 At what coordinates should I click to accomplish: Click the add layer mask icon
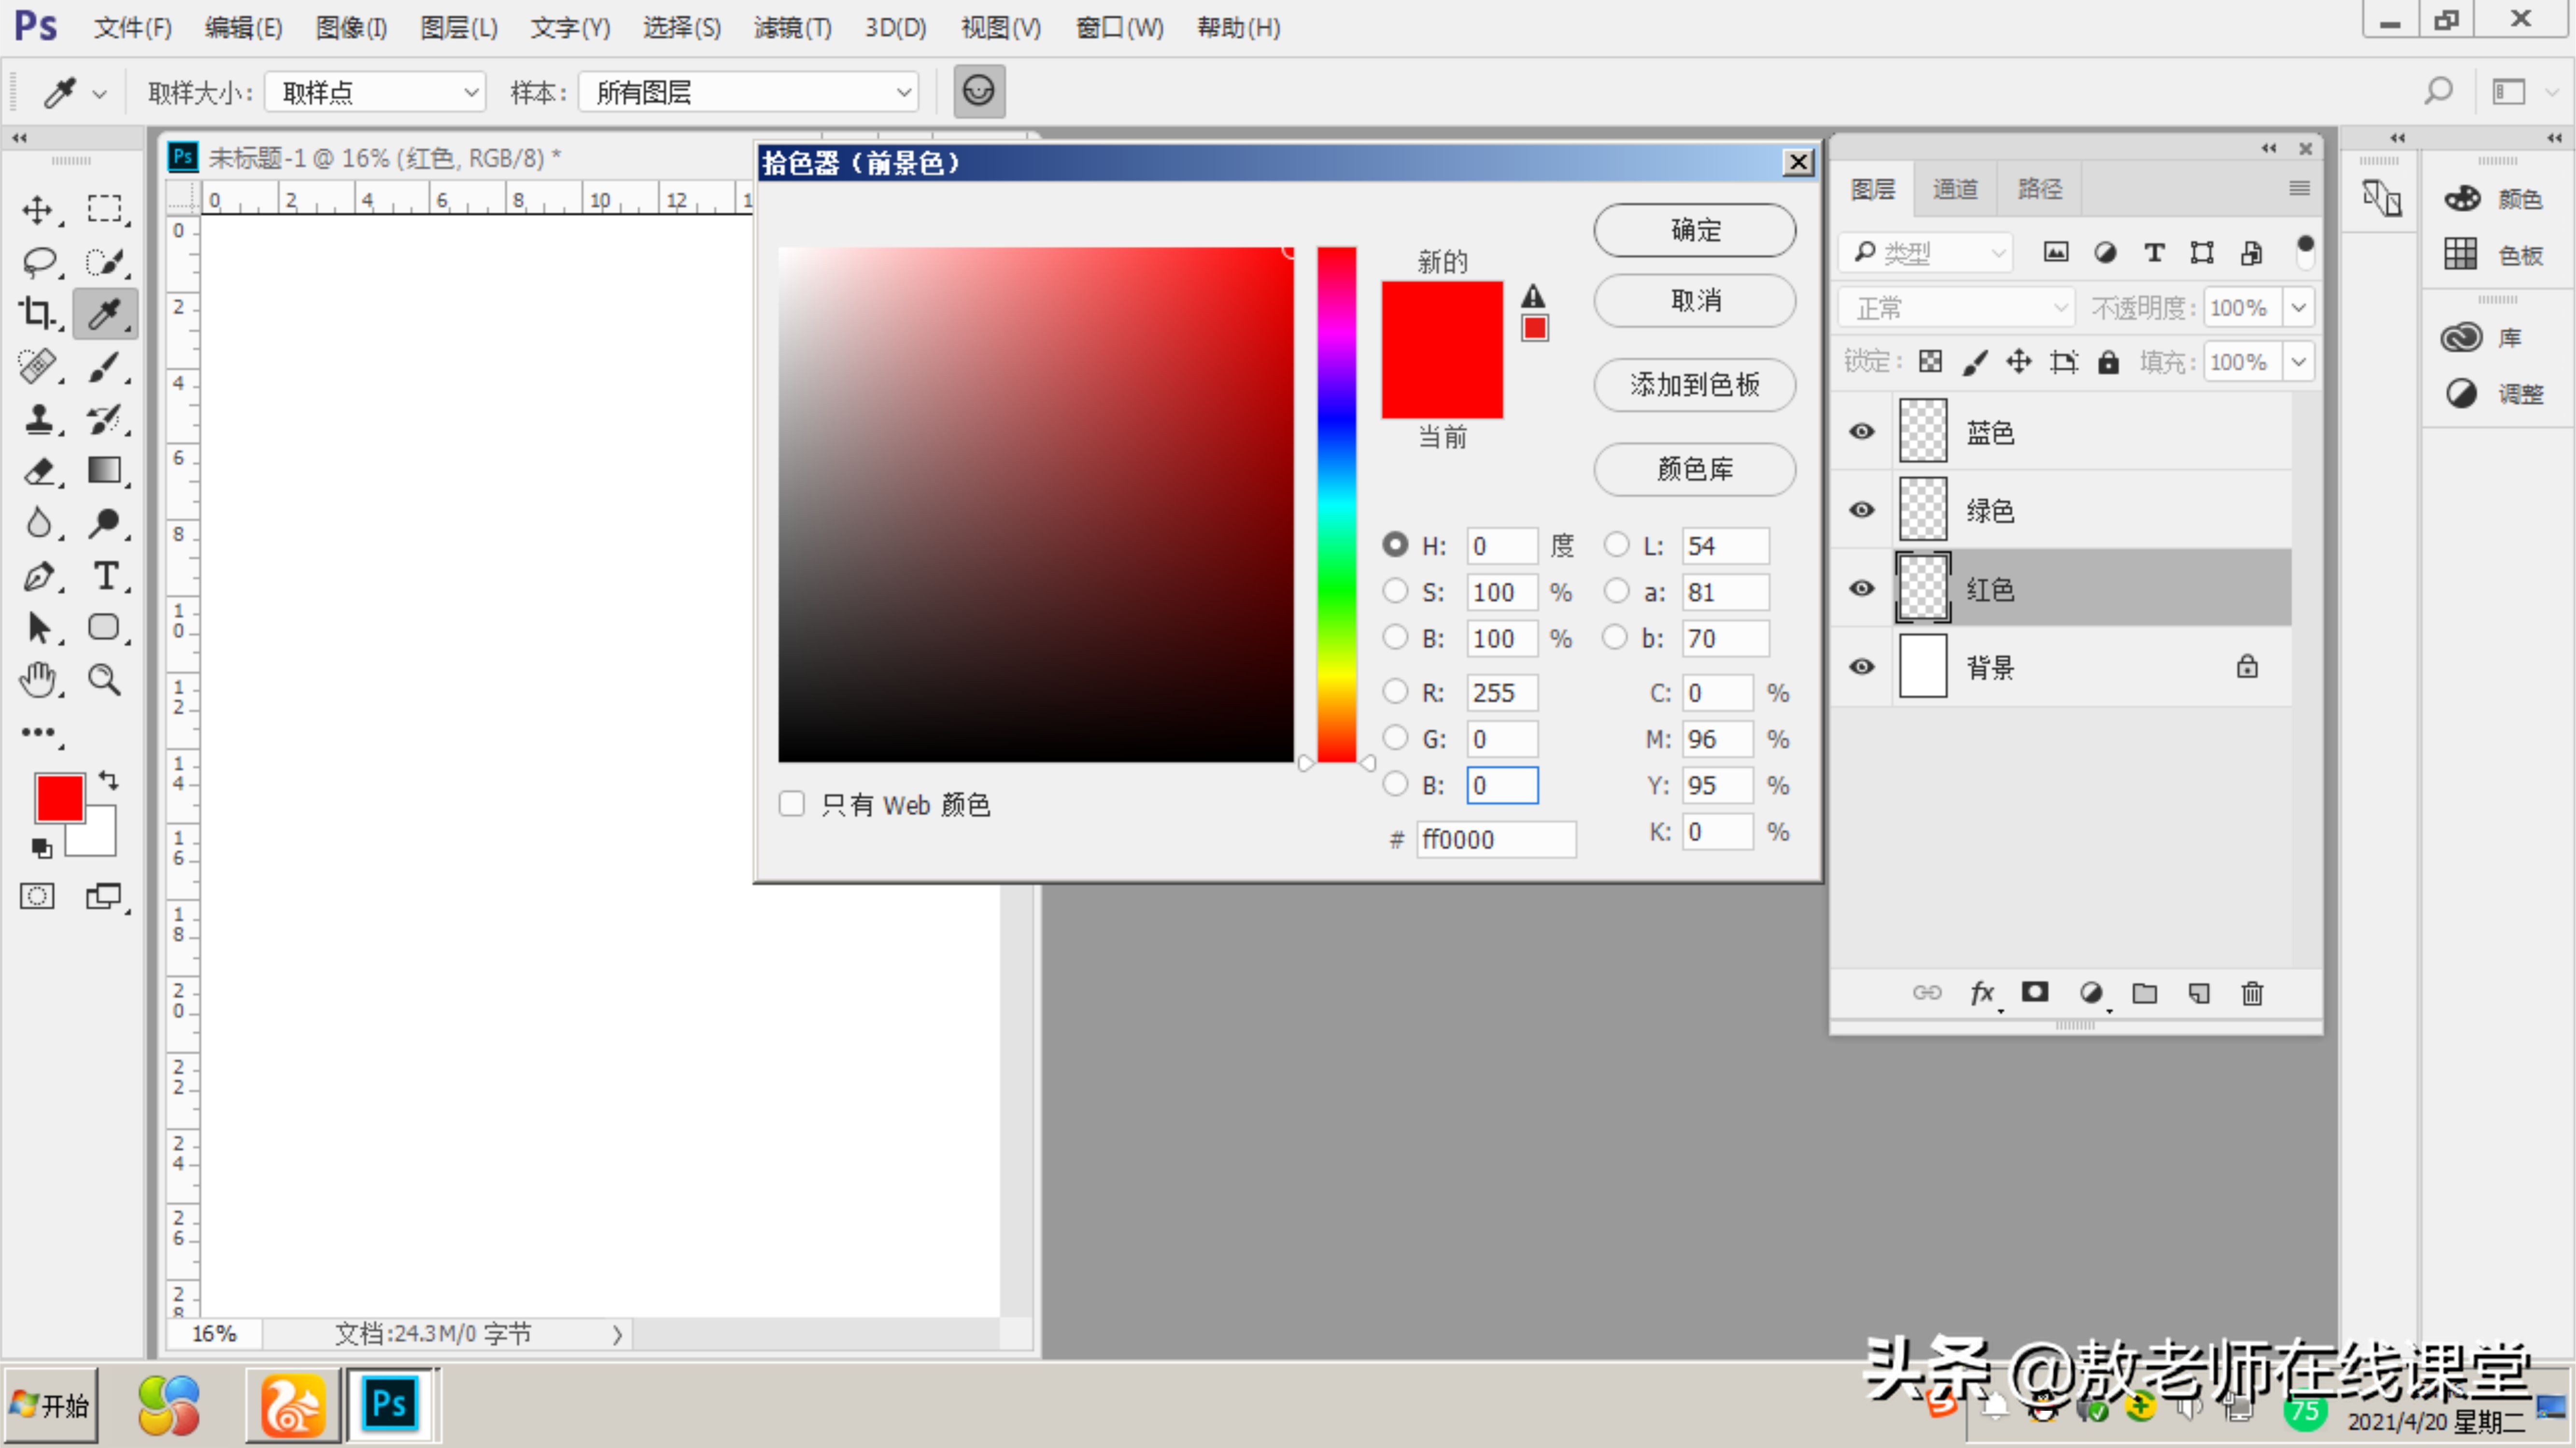[2035, 992]
